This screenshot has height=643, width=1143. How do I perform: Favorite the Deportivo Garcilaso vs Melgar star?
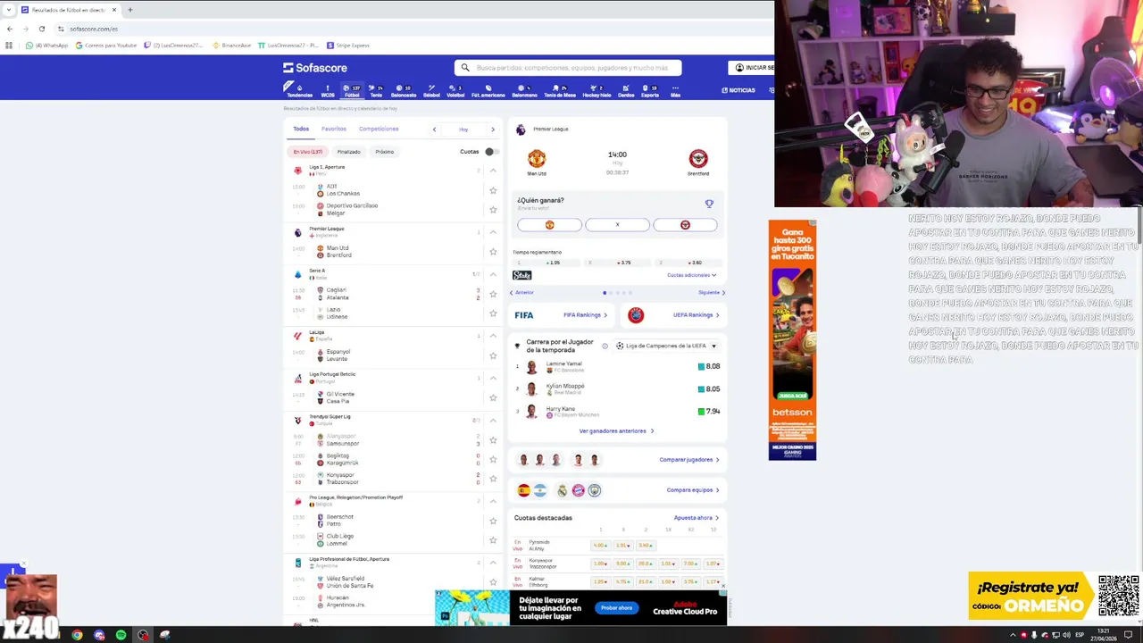coord(493,210)
